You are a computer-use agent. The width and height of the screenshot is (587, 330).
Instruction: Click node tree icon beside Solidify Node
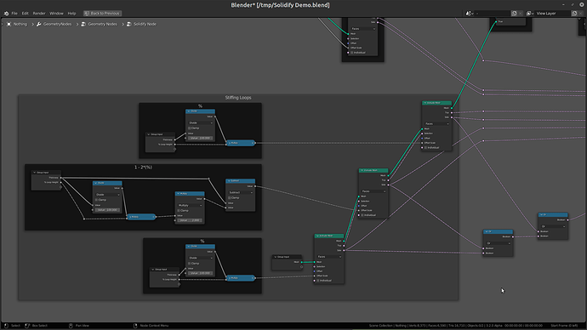pos(129,24)
